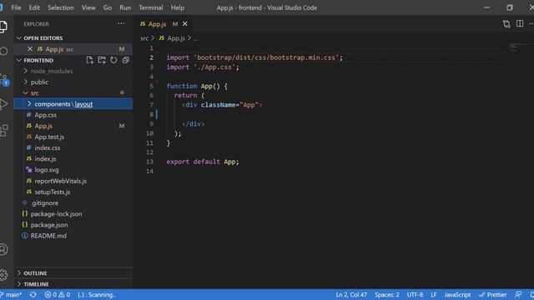The image size is (534, 300).
Task: Expand the node_modules folder
Action: pyautogui.click(x=73, y=71)
